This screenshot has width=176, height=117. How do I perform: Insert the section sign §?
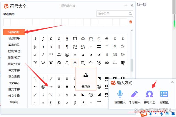click(x=67, y=39)
